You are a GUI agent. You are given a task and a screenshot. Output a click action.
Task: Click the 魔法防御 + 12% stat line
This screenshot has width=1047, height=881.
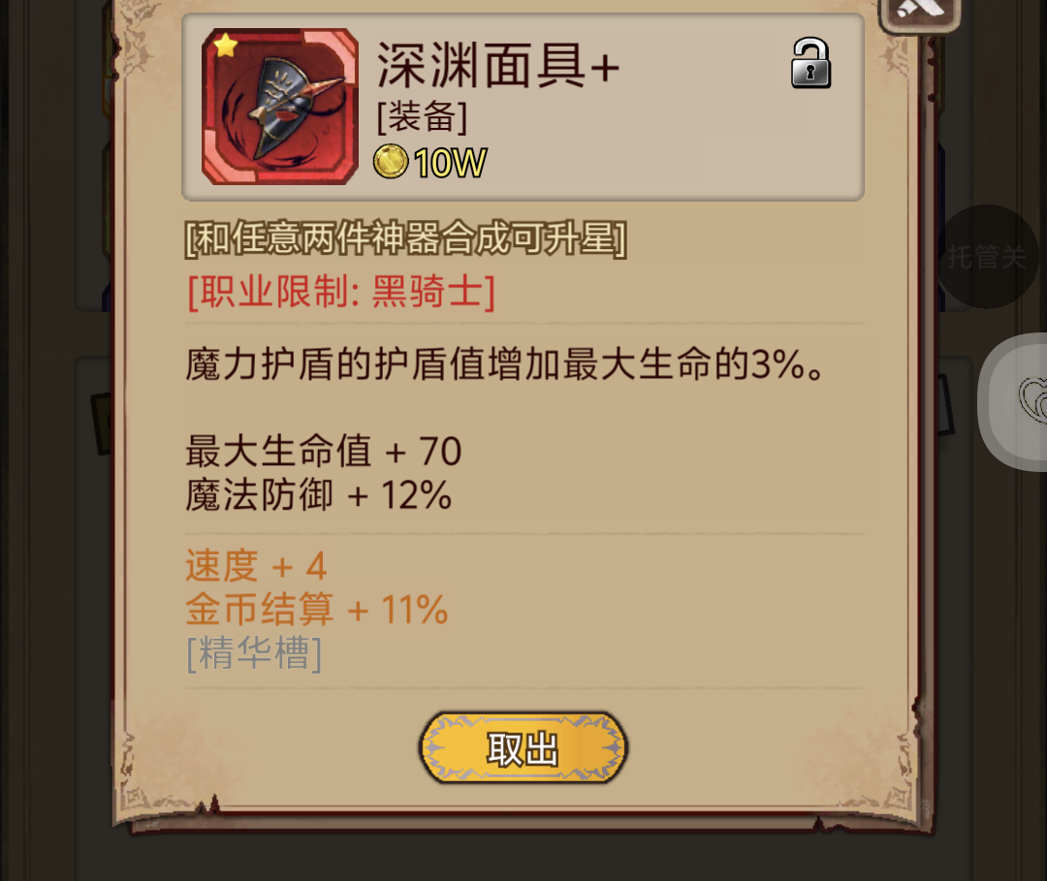(x=319, y=495)
